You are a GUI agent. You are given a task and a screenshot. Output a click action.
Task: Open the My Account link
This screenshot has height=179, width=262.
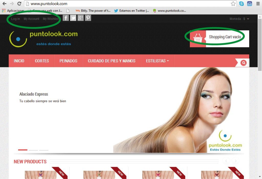coord(31,19)
